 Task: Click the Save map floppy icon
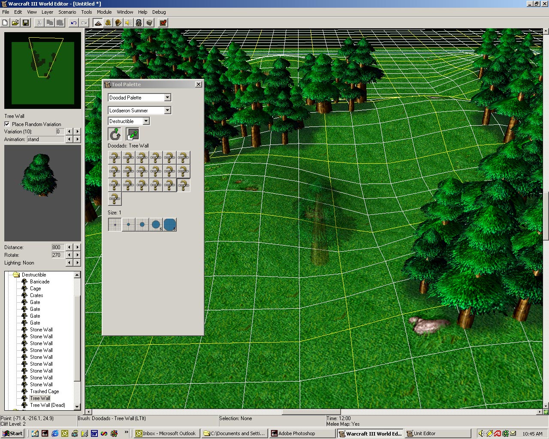click(x=26, y=23)
